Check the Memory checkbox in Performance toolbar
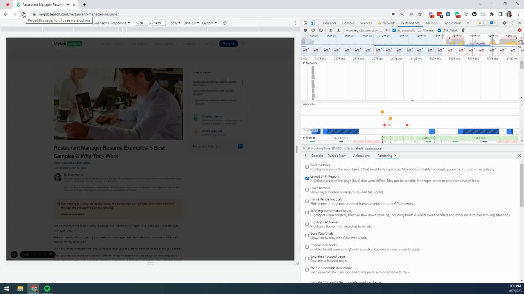 (419, 30)
